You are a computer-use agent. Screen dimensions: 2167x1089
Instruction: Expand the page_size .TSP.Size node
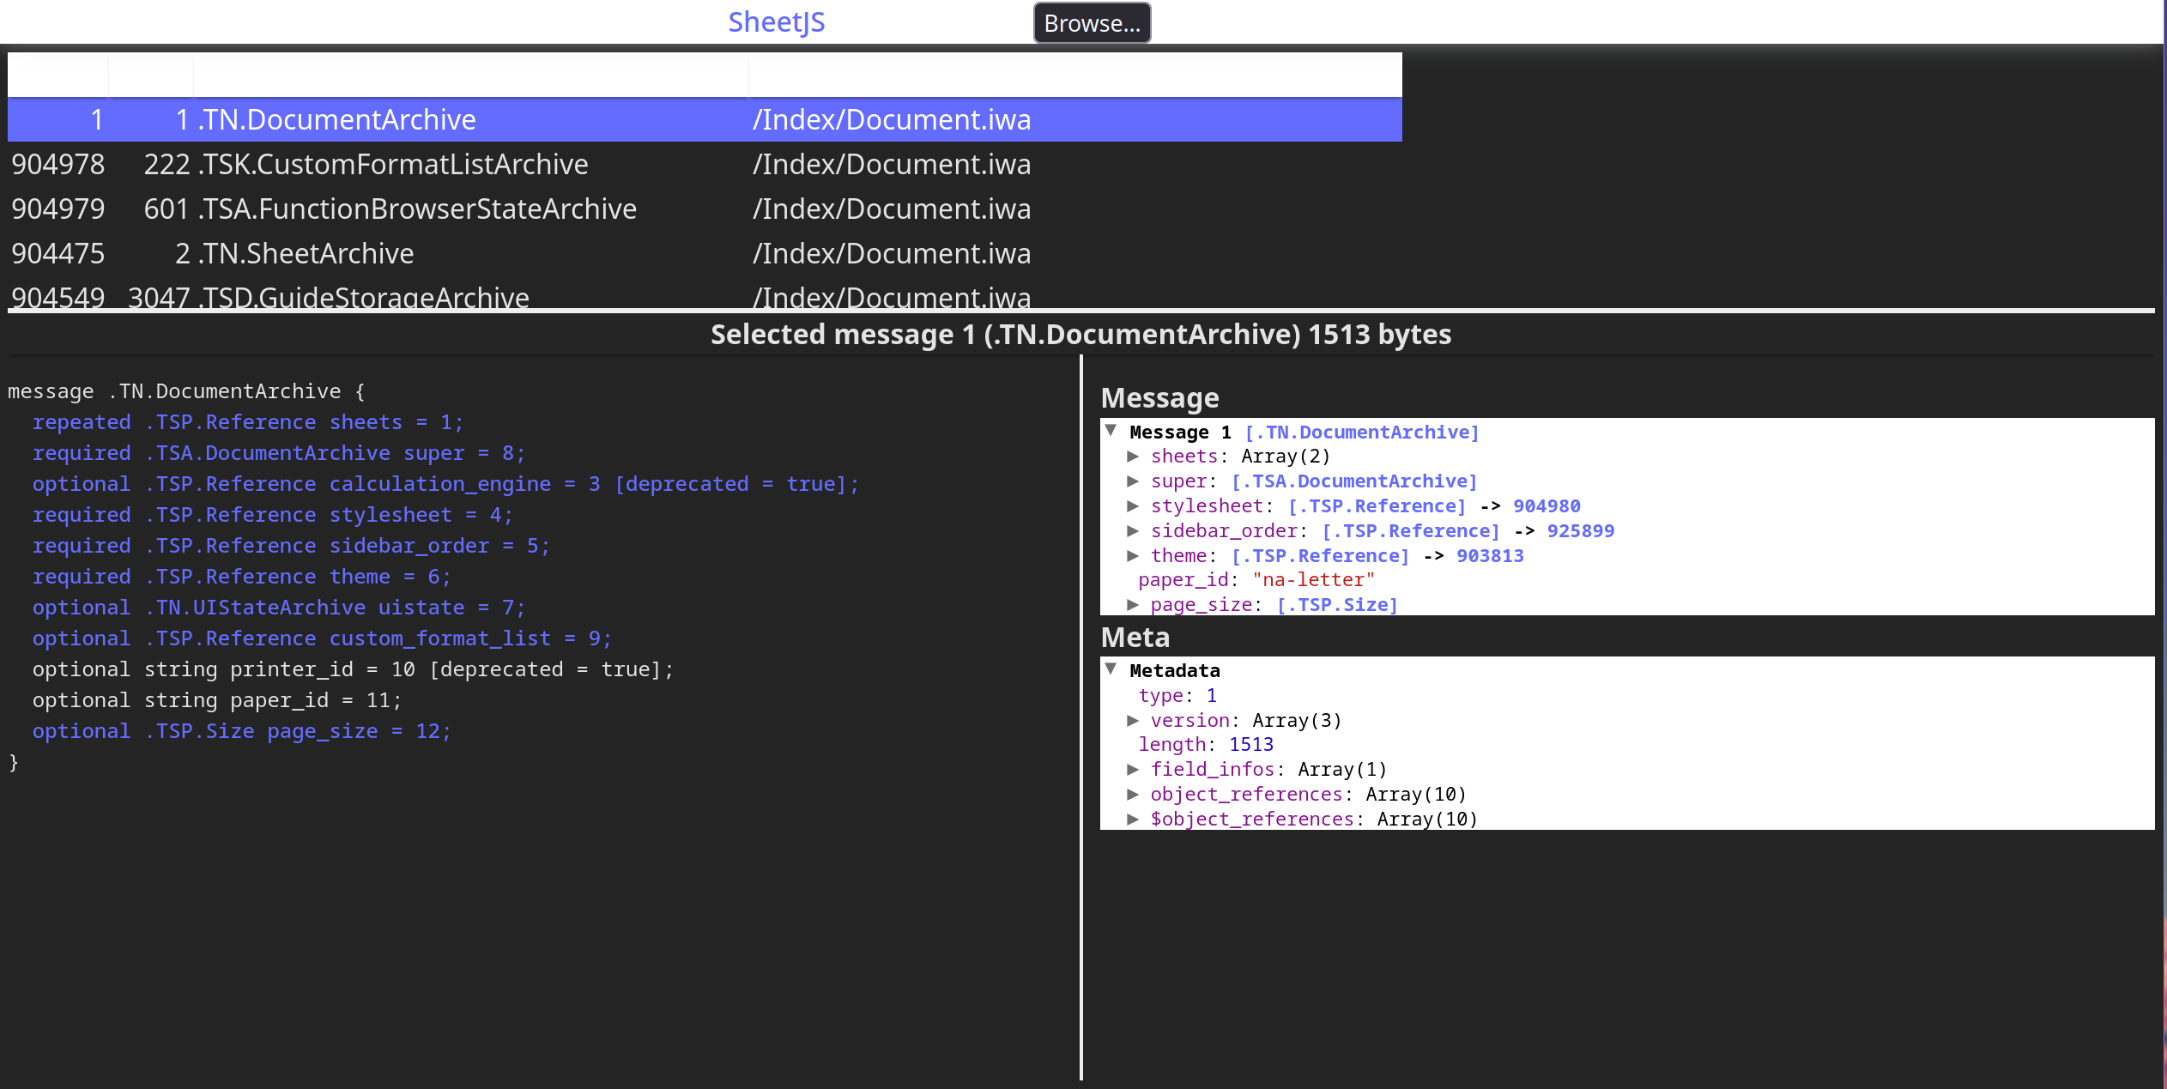click(1133, 605)
